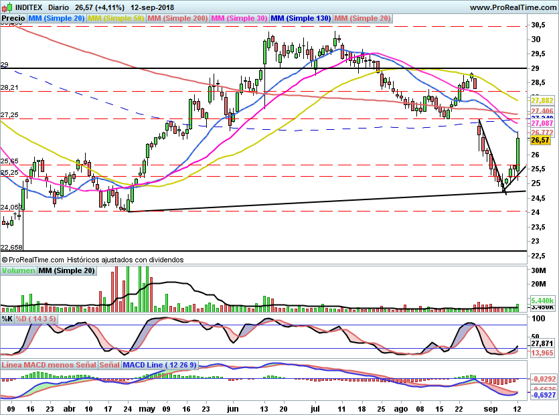
Task: Click the candlestick icon beside INDITEX title
Action: [7, 7]
